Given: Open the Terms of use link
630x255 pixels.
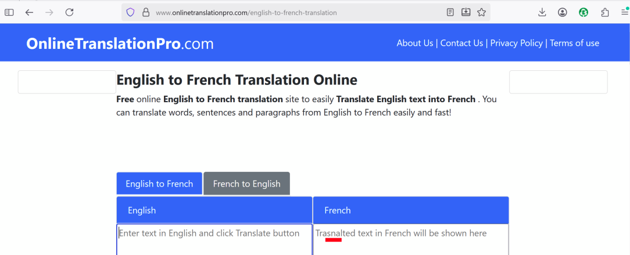Looking at the screenshot, I should pos(575,43).
